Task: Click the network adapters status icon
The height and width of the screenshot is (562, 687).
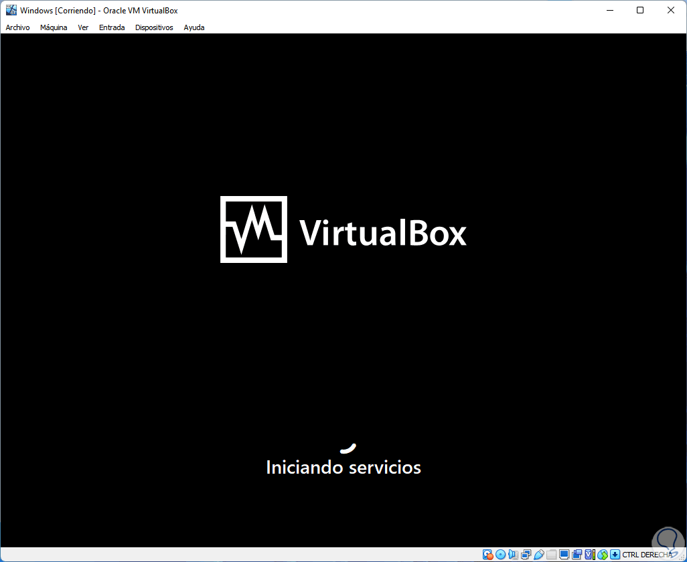Action: coord(526,555)
